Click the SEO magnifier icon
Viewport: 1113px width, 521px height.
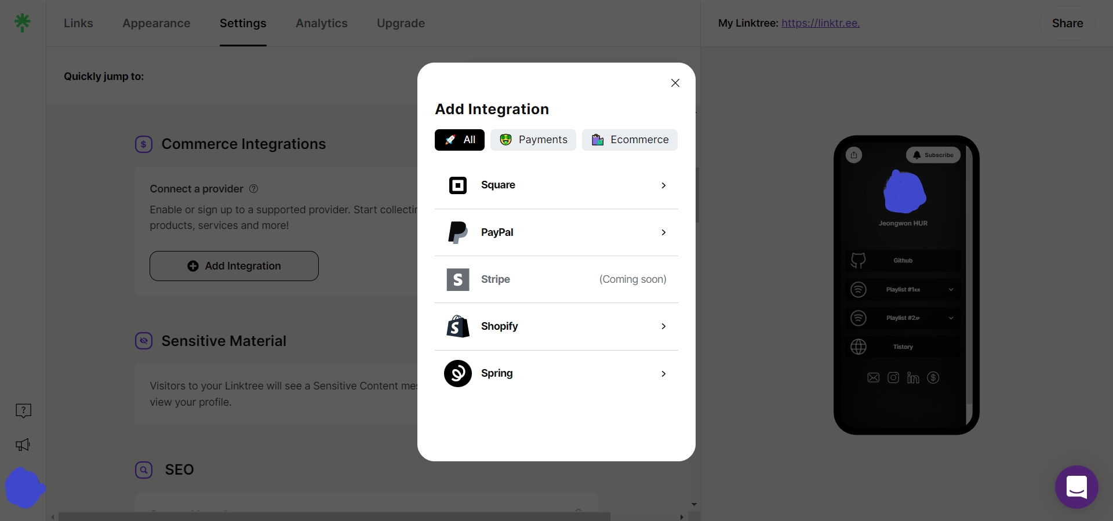pos(144,469)
